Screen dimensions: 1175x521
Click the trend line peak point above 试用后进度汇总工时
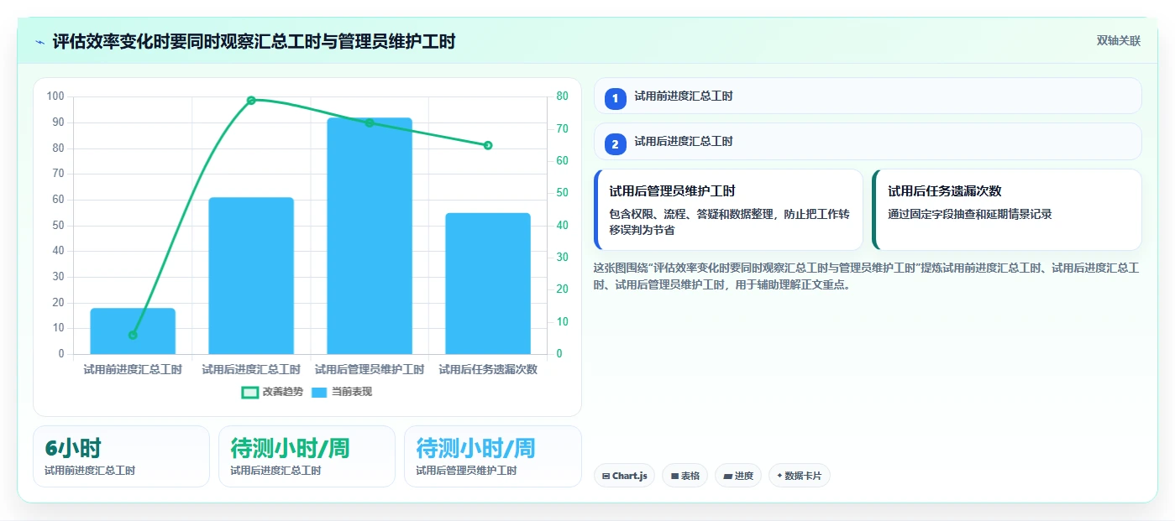point(251,100)
